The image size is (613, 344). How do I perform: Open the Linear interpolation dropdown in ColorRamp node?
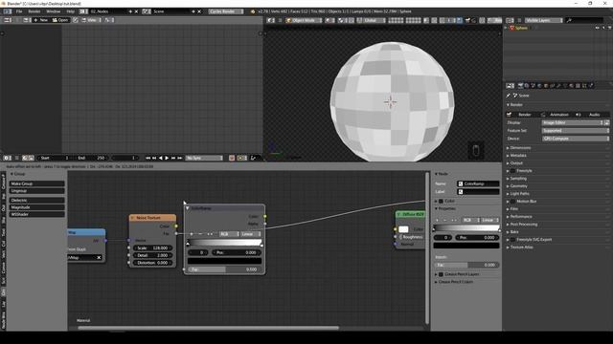point(250,234)
